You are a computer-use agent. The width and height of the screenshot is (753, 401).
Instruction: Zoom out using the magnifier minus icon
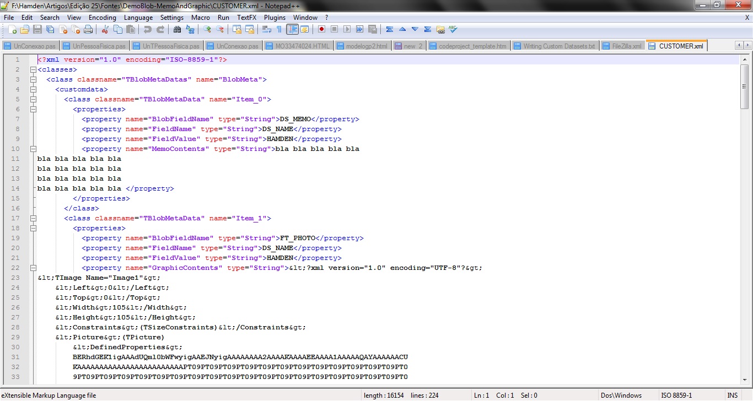219,29
